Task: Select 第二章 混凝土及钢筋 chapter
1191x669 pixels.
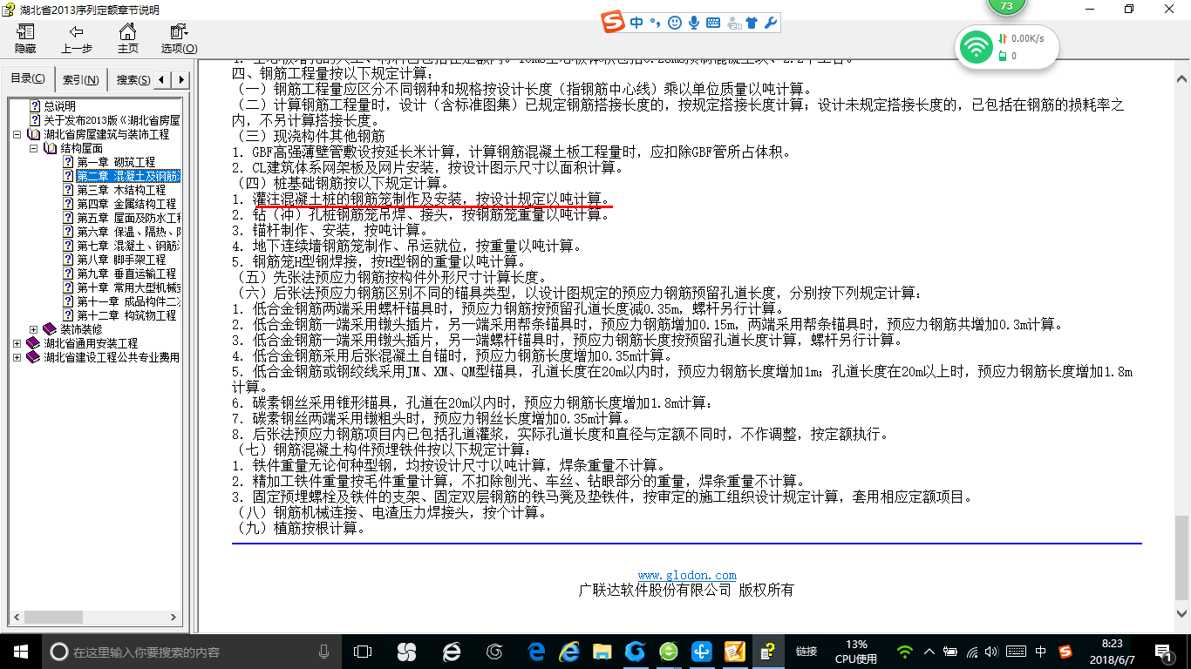Action: [128, 176]
